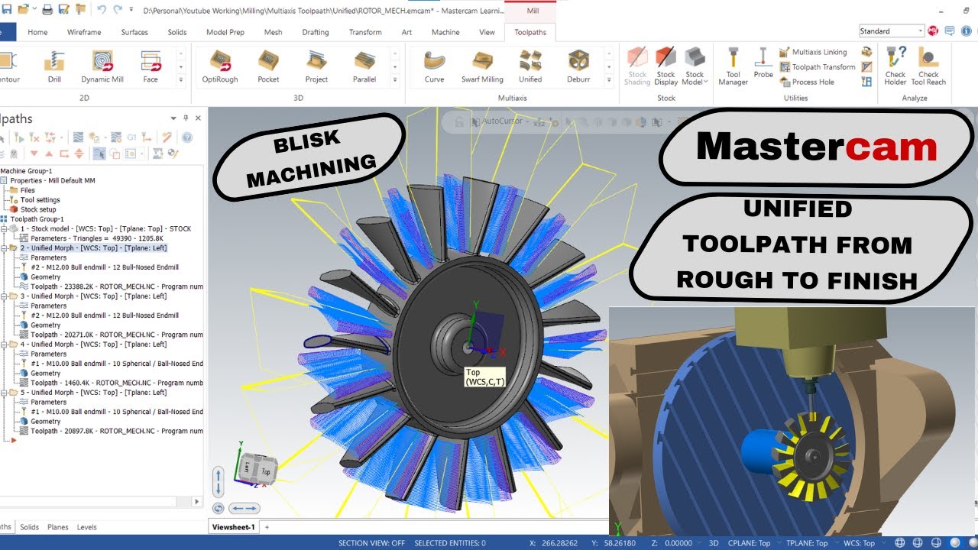Open help in the Toolpaths manager toolbar
Viewport: 978px width, 550px height.
click(x=186, y=137)
